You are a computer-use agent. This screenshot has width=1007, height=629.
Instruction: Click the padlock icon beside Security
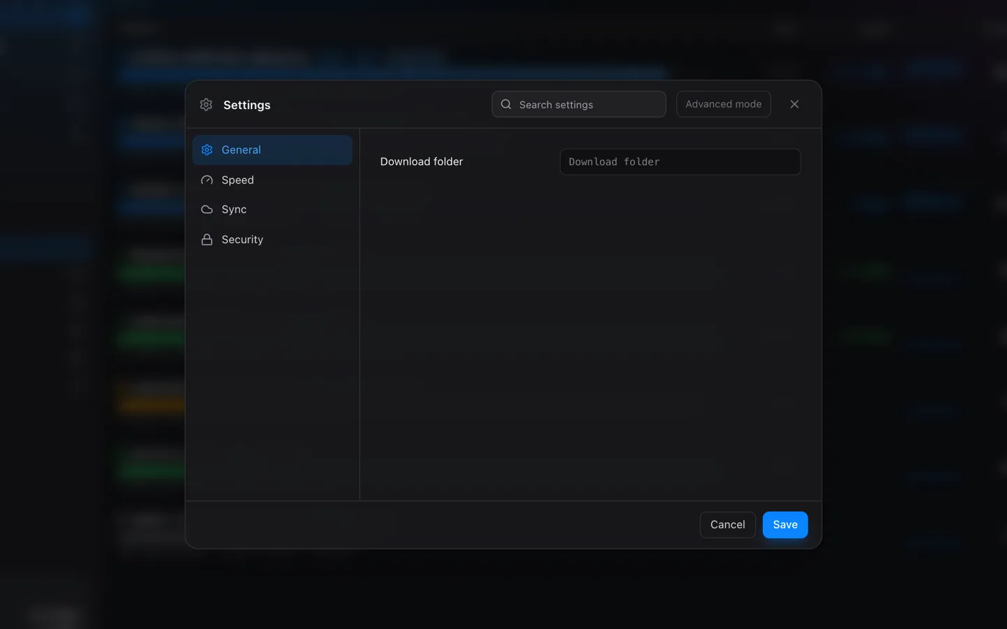[207, 240]
